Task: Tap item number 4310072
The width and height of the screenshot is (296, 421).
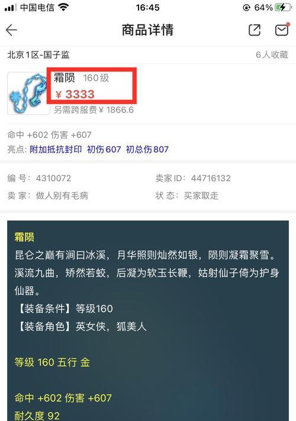Action: (53, 178)
